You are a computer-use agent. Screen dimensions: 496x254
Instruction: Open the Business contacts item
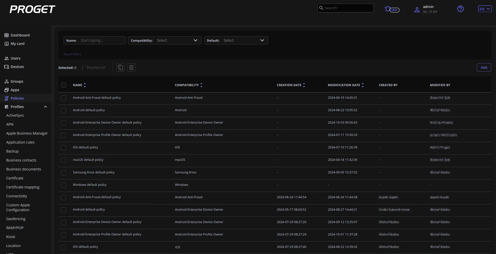(x=21, y=160)
